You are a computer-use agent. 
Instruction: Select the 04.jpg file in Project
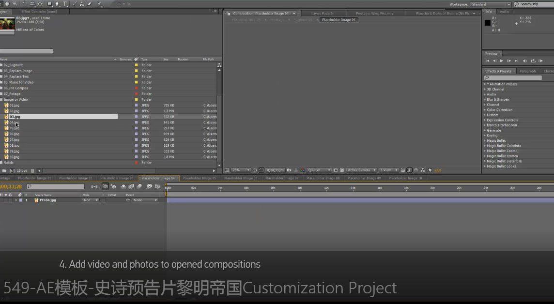(14, 122)
